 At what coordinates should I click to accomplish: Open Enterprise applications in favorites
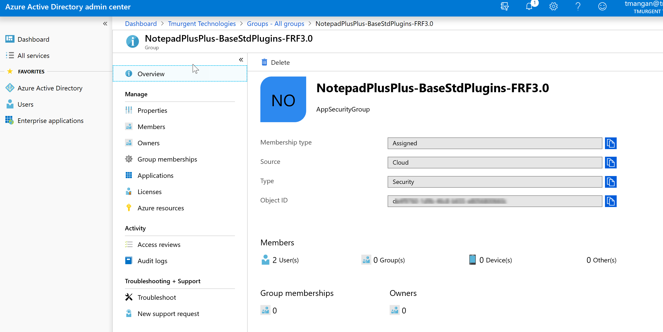point(50,121)
